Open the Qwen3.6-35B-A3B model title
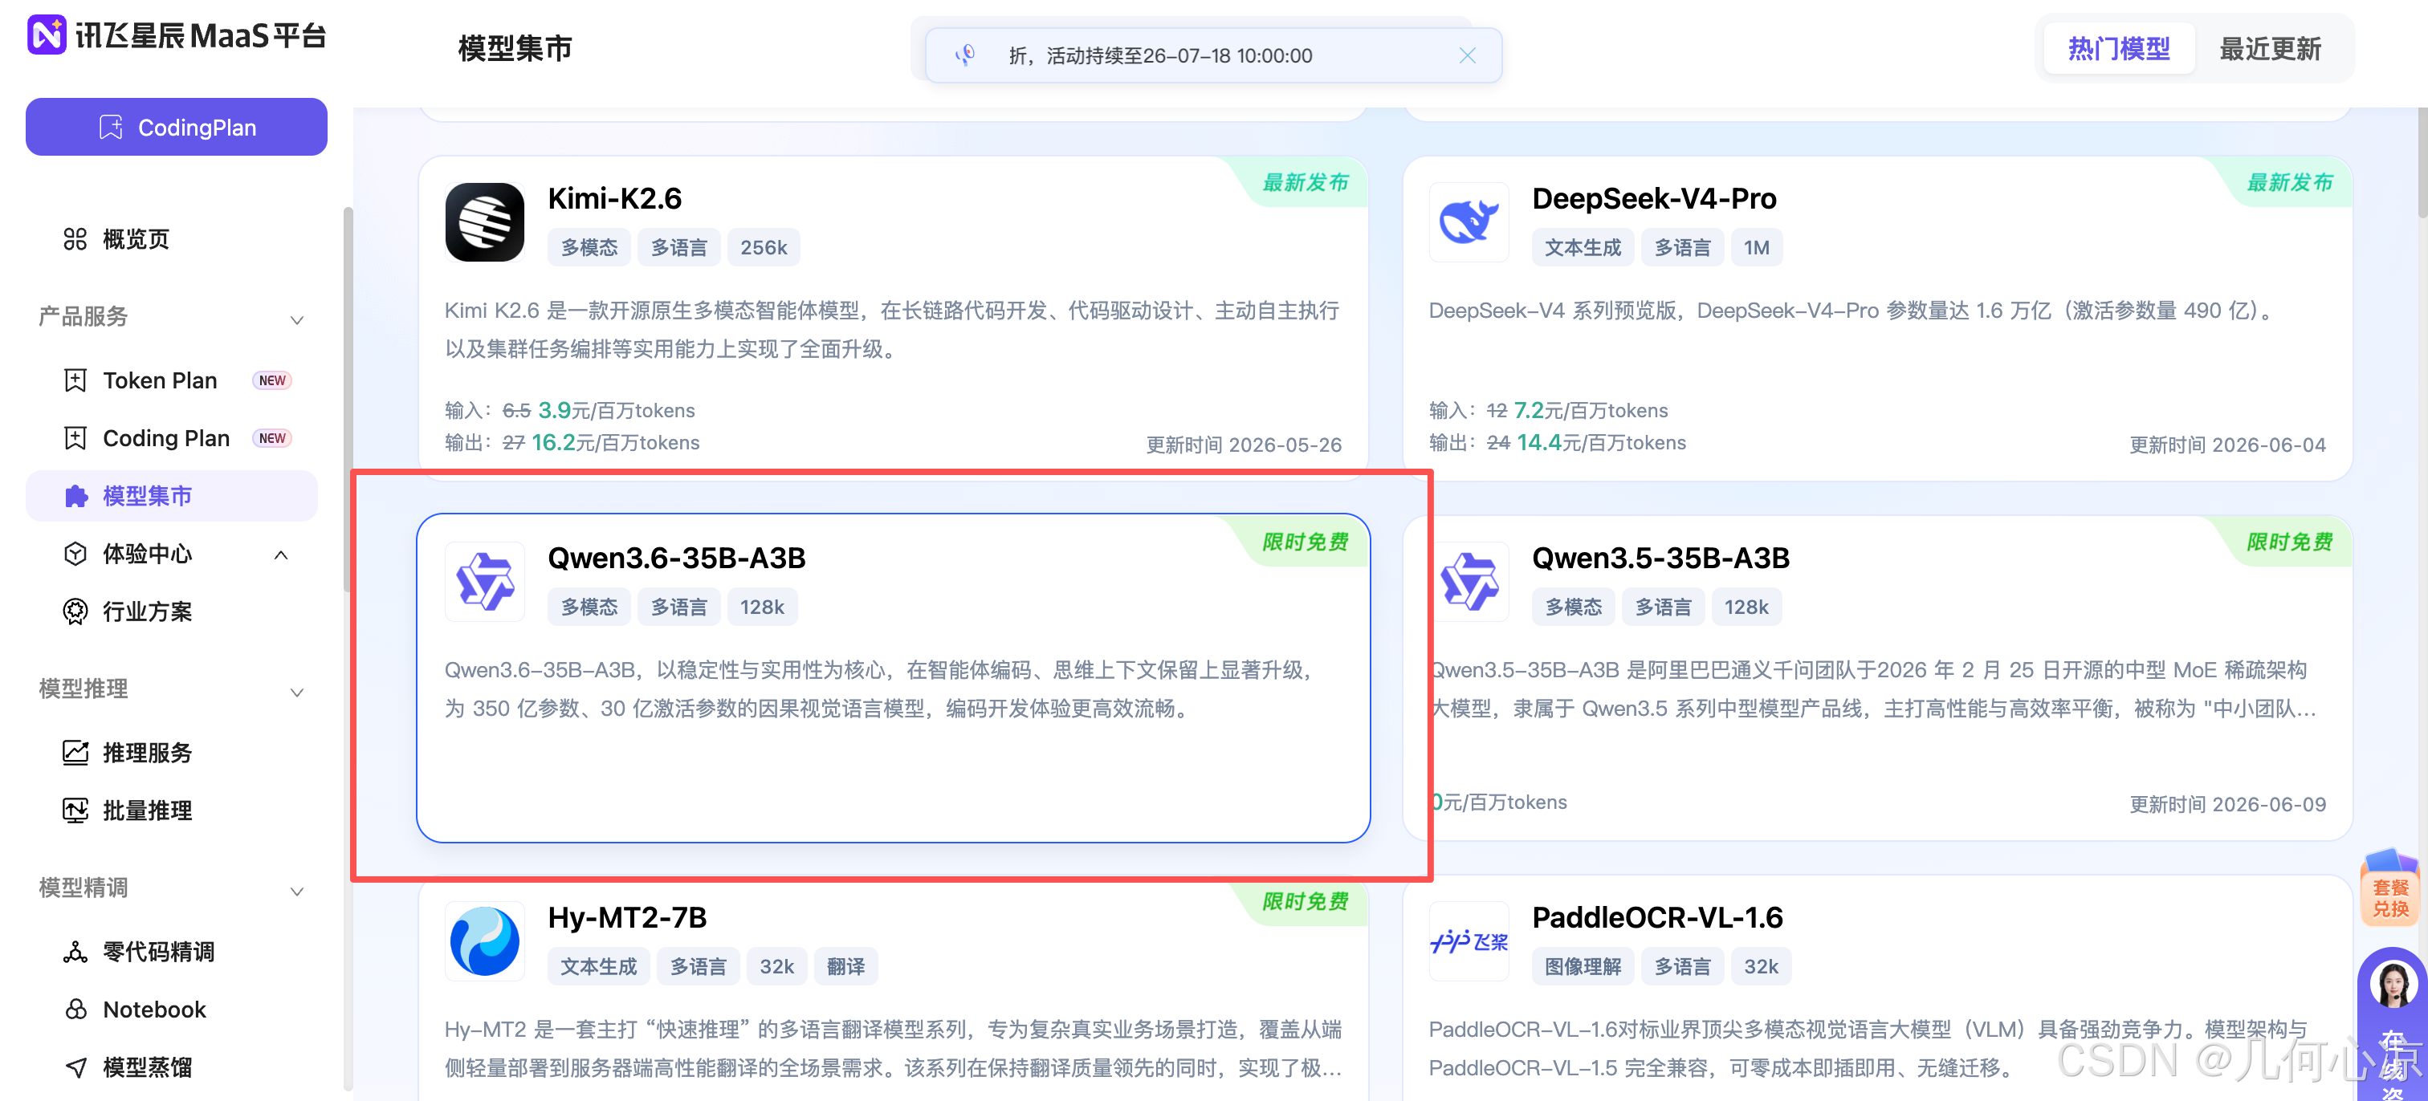Viewport: 2428px width, 1101px height. (x=677, y=559)
